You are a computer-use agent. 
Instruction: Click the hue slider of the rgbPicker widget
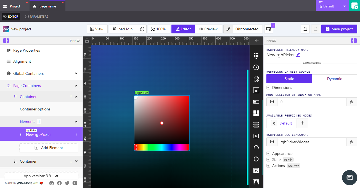click(162, 148)
